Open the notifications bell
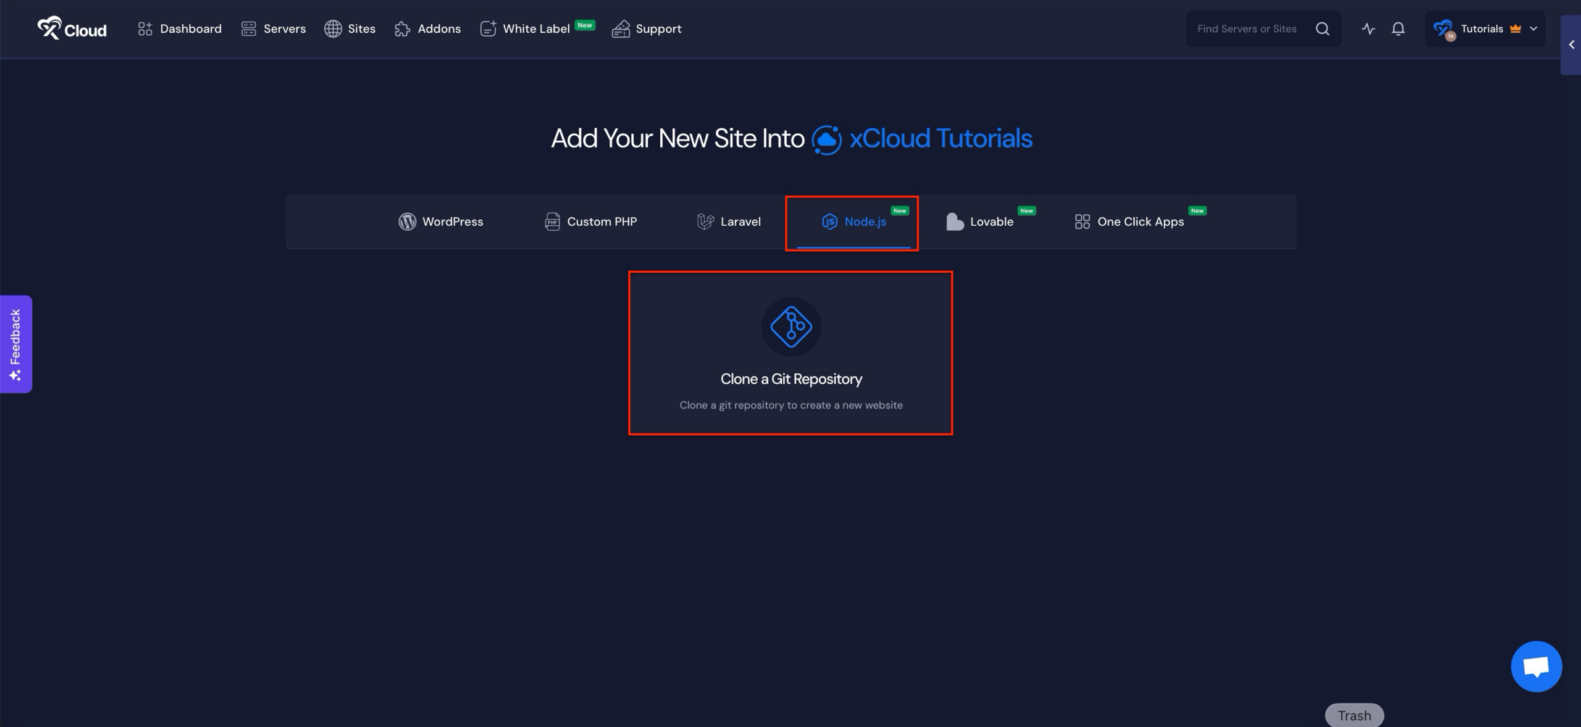This screenshot has height=727, width=1581. coord(1398,28)
